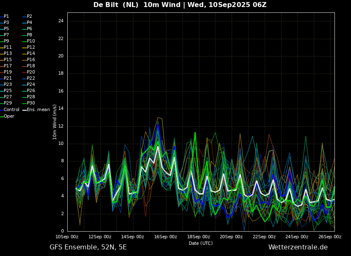Select the Control legend entry
This screenshot has height=256, width=351.
[9, 110]
